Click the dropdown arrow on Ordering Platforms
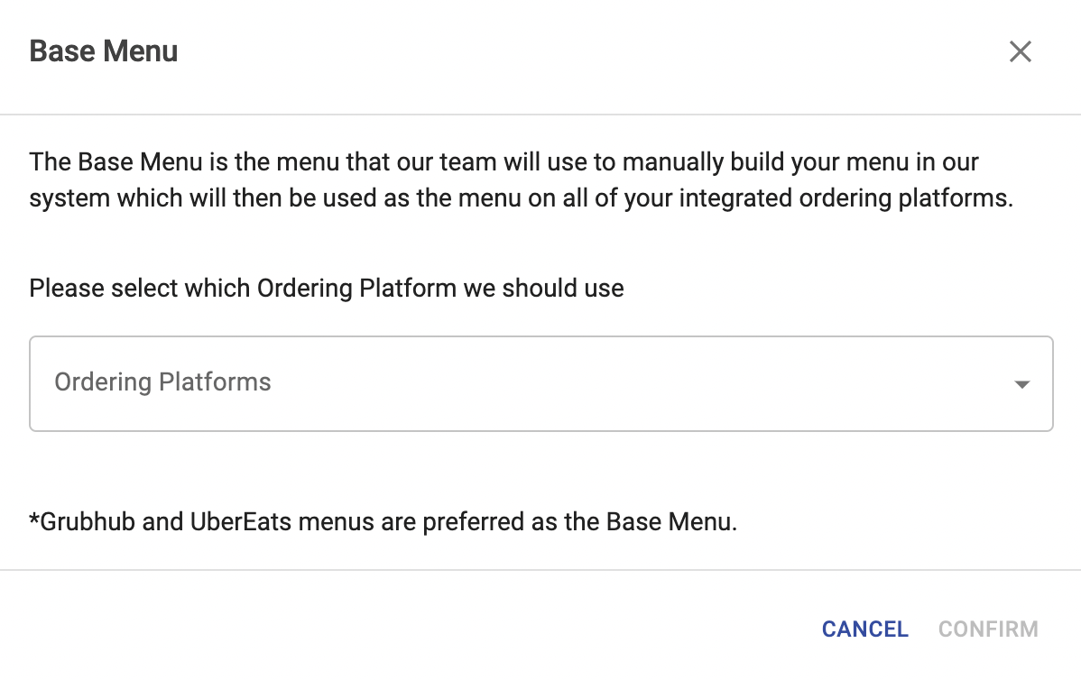Image resolution: width=1081 pixels, height=680 pixels. coord(1021,383)
